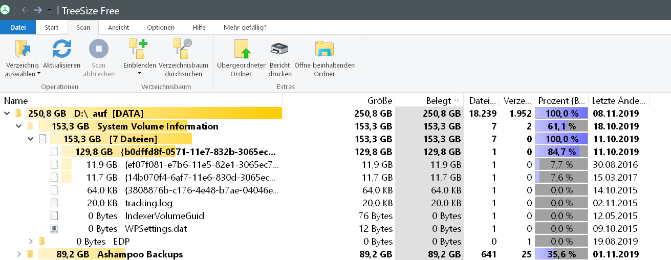Click the Größe column header
The image size is (671, 260).
pos(379,101)
